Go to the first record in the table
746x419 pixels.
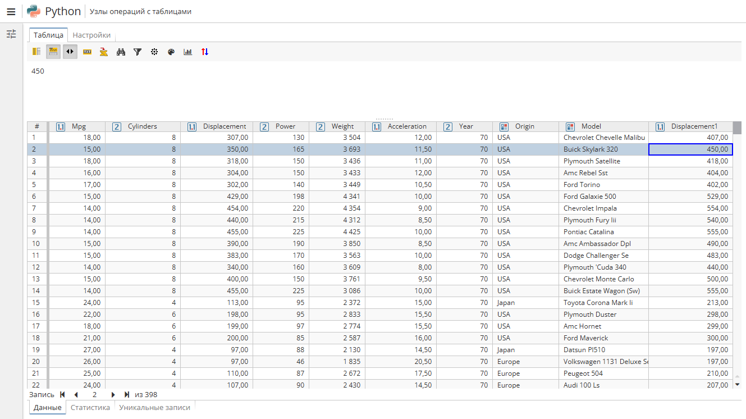[62, 394]
